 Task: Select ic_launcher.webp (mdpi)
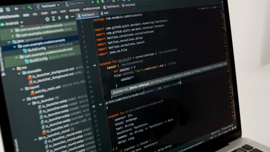coord(59,109)
